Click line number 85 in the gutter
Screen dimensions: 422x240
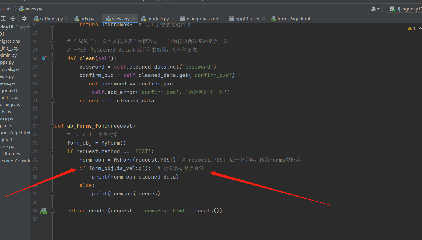35,219
